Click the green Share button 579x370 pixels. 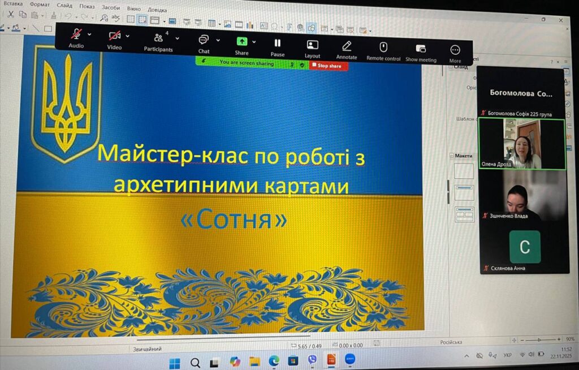(241, 42)
